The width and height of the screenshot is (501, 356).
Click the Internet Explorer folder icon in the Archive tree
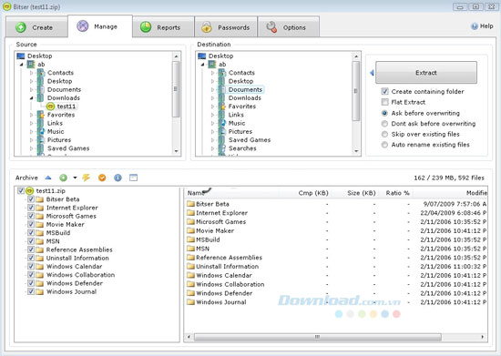[39, 208]
